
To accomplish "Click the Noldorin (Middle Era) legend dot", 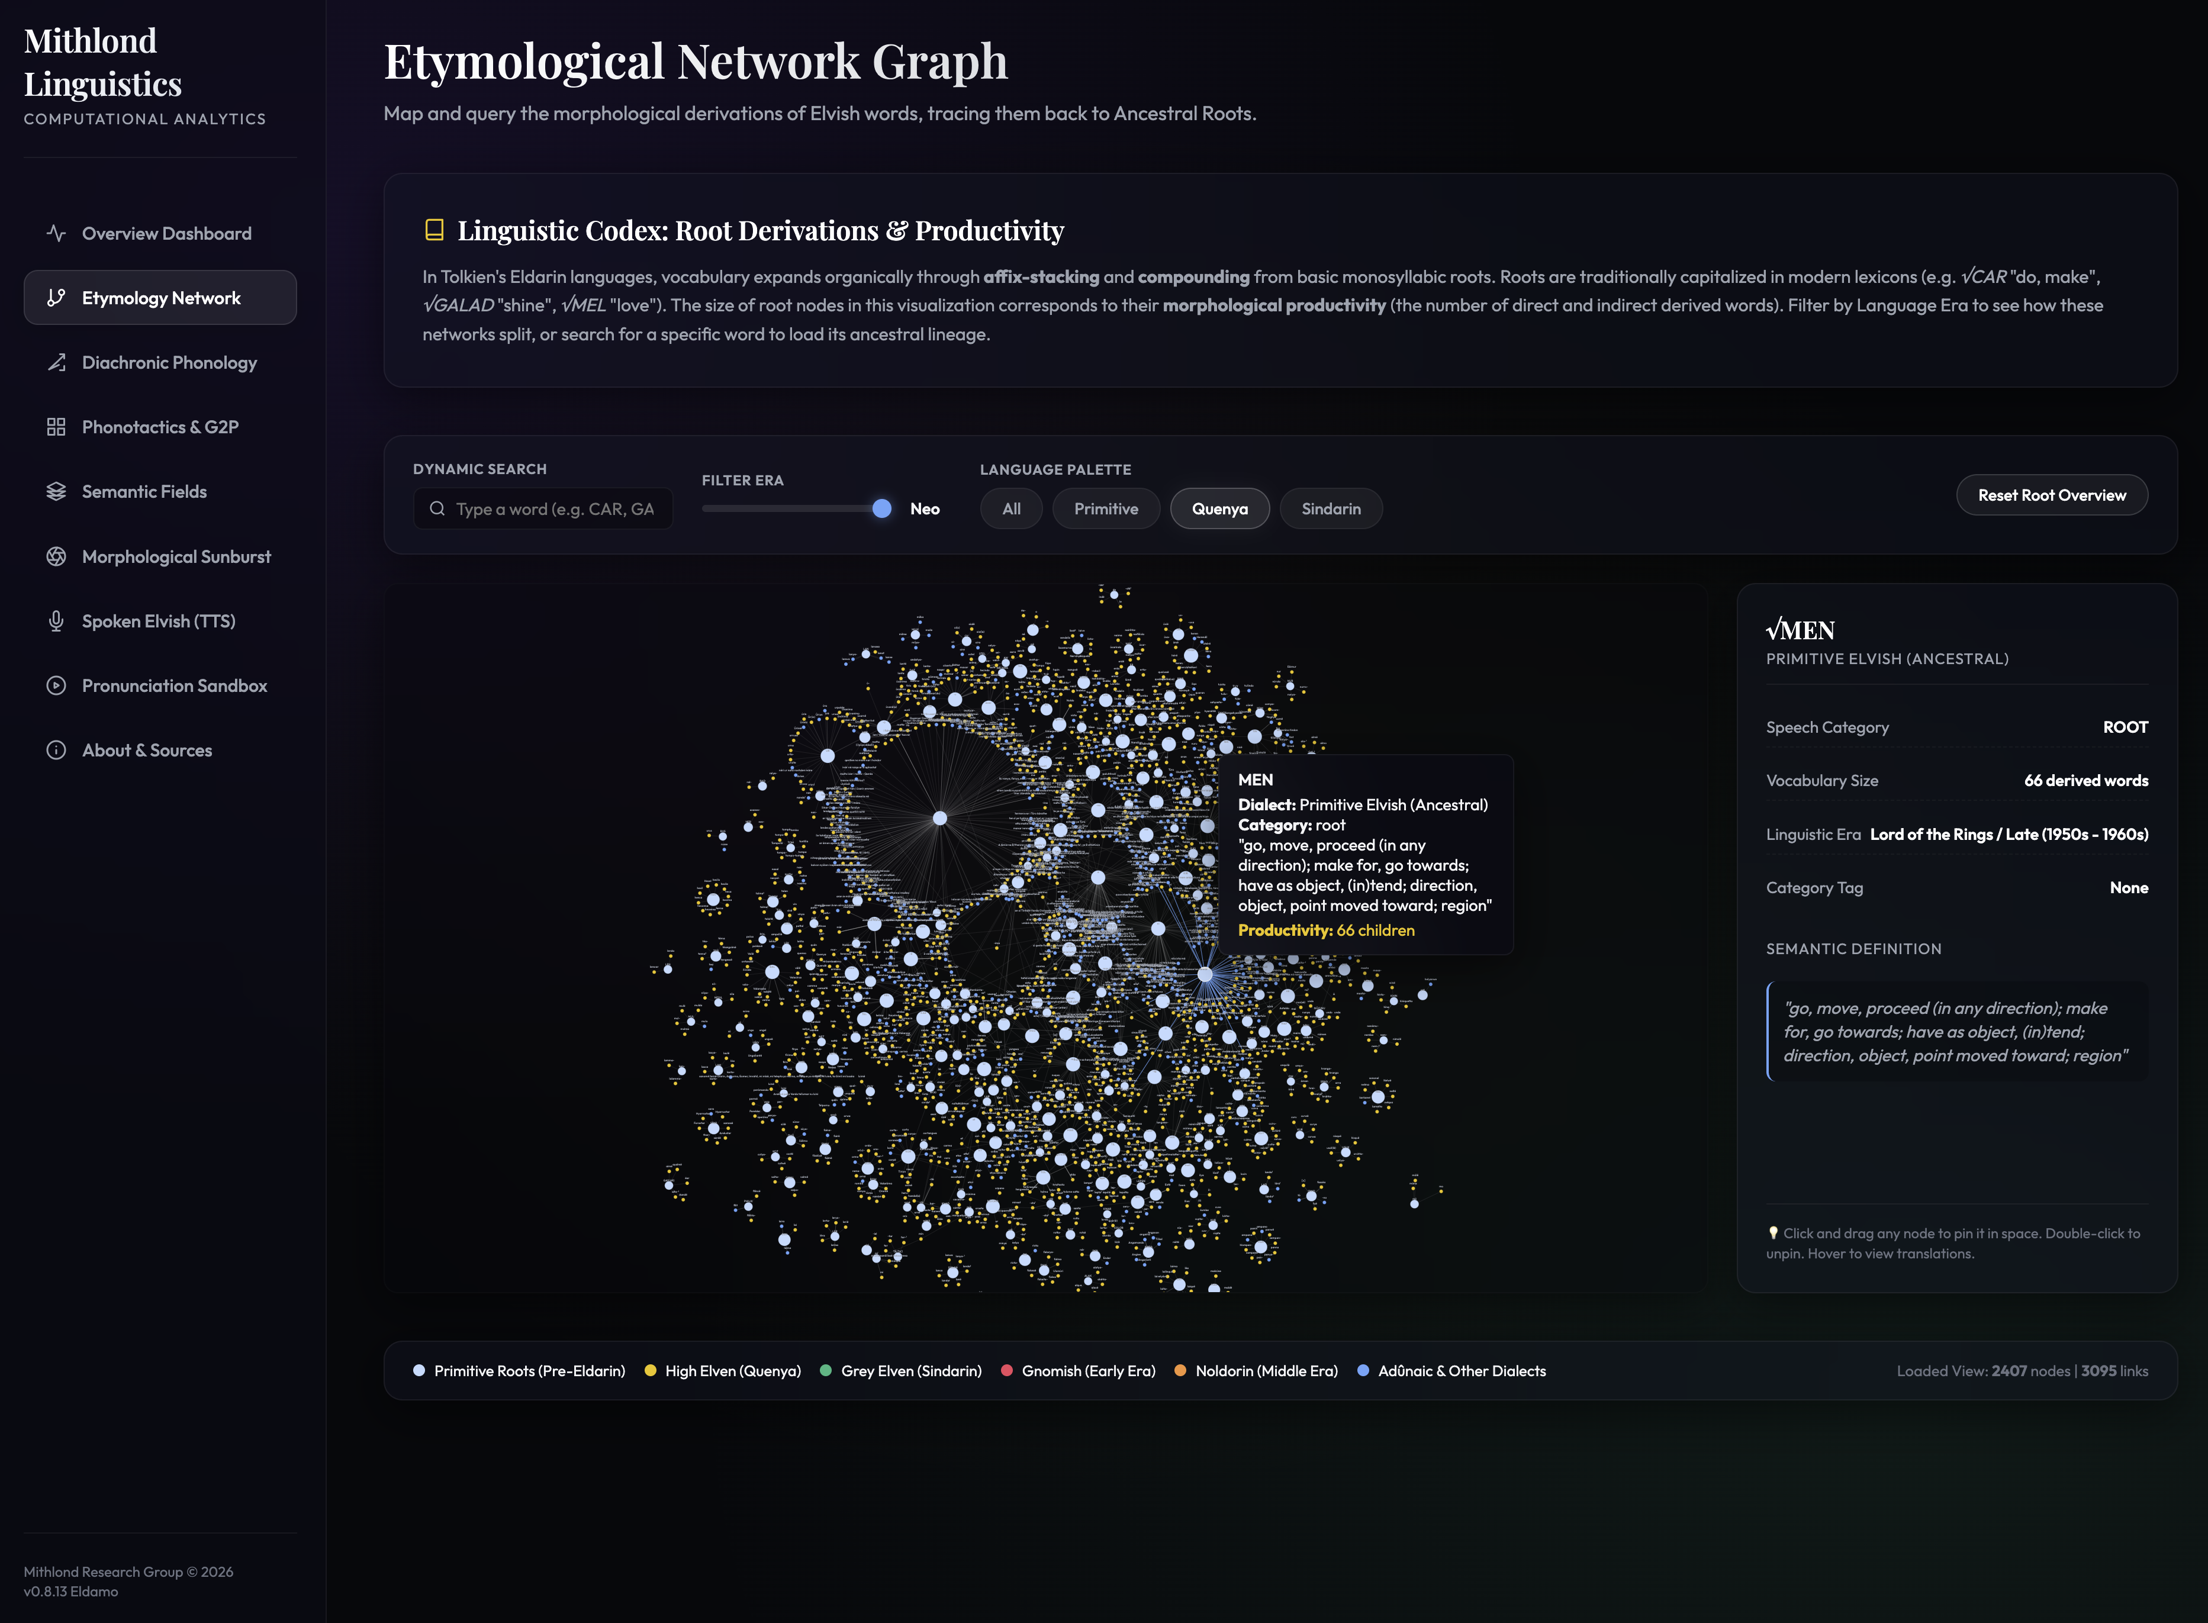I will [x=1180, y=1370].
